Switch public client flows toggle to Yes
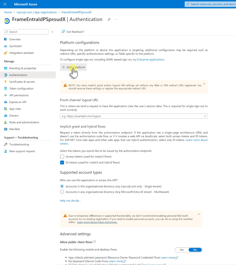Image resolution: width=236 pixels, height=265 pixels. tap(182, 250)
